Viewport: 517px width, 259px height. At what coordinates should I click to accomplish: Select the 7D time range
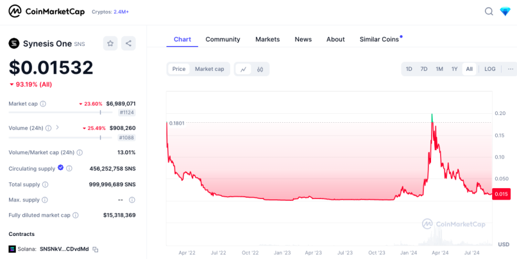point(424,69)
